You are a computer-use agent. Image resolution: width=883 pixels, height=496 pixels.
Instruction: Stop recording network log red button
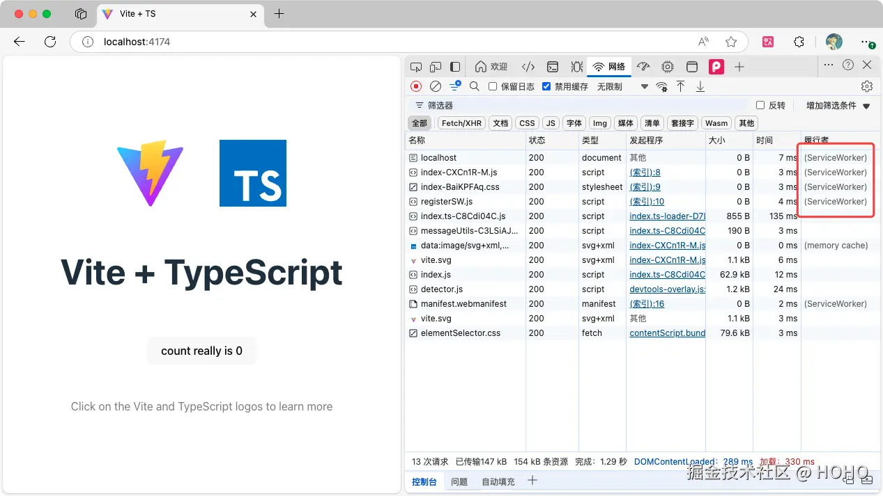pos(416,86)
